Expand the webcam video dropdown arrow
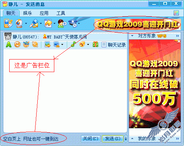Viewport: 184px width, 146px height. point(26,23)
